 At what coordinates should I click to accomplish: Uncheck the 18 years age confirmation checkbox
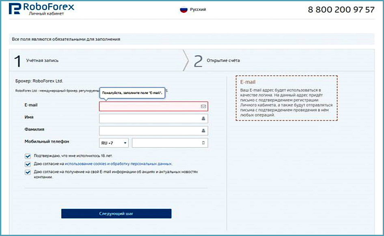tap(28, 156)
